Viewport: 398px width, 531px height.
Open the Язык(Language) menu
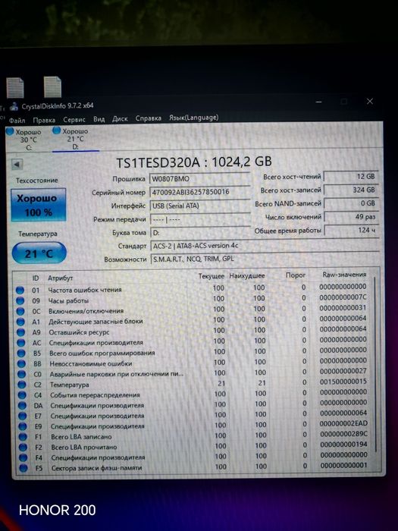coord(194,118)
